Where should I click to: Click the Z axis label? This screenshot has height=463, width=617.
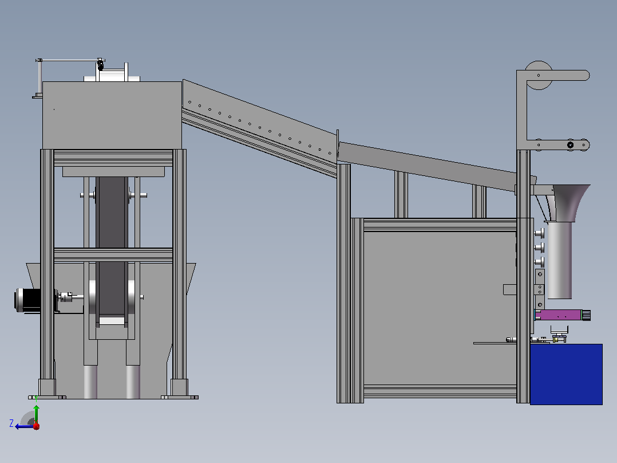pos(11,423)
